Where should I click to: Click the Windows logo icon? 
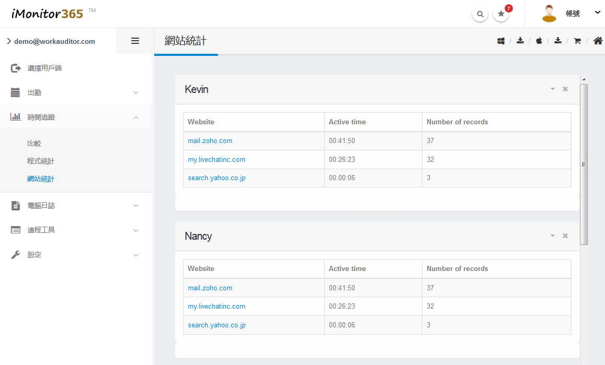tap(500, 41)
